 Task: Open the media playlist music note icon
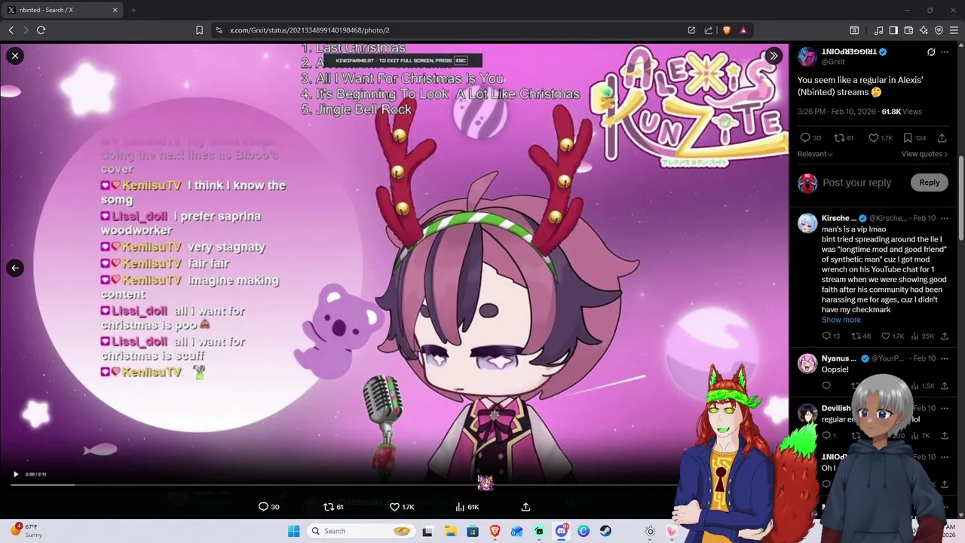[x=878, y=30]
